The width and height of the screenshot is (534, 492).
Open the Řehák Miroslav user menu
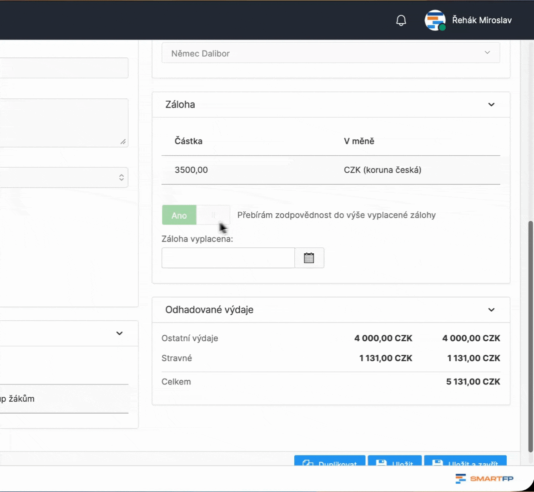pos(482,20)
